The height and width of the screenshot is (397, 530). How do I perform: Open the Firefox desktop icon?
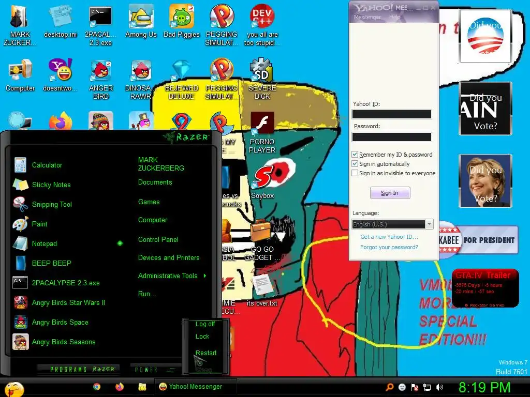pyautogui.click(x=60, y=121)
